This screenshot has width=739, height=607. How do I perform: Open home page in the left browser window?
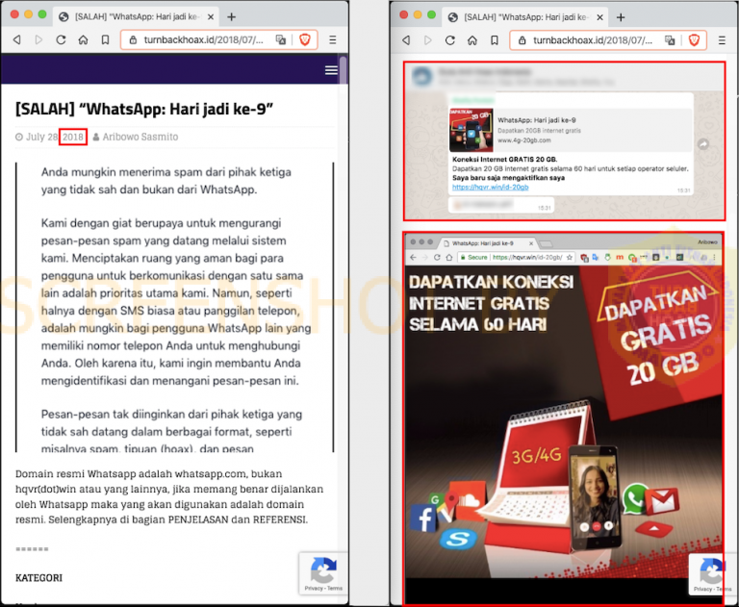[x=83, y=40]
